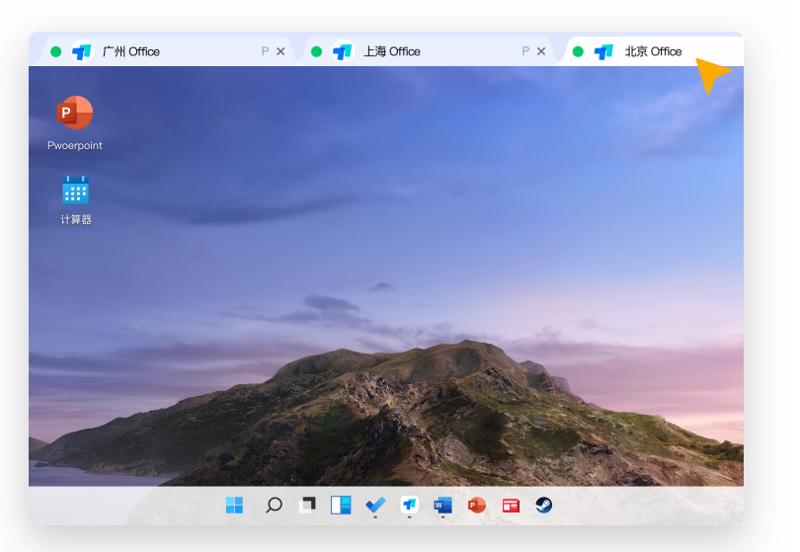
Task: Open the To Do checkmark app in taskbar
Action: pyautogui.click(x=375, y=506)
